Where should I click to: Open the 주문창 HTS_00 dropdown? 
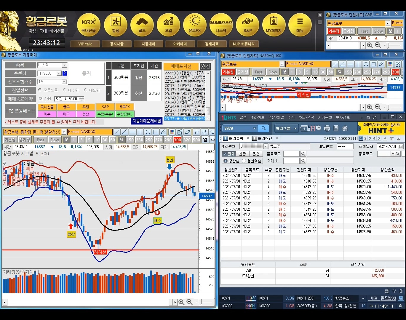[x=59, y=73]
